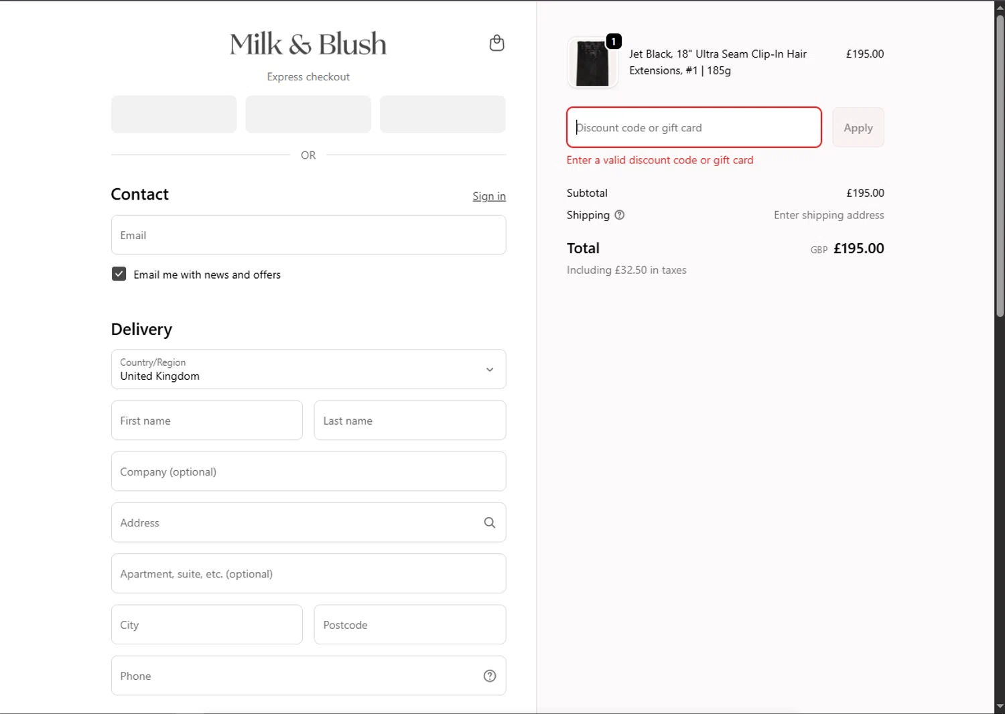Screen dimensions: 1005x714
Task: Focus the Apartment, suite, etc. field
Action: pyautogui.click(x=308, y=573)
